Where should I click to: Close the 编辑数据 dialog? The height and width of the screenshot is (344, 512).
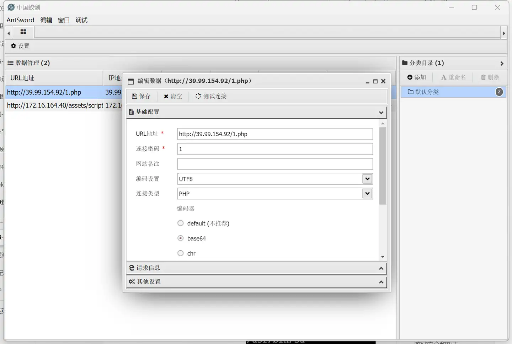[383, 81]
